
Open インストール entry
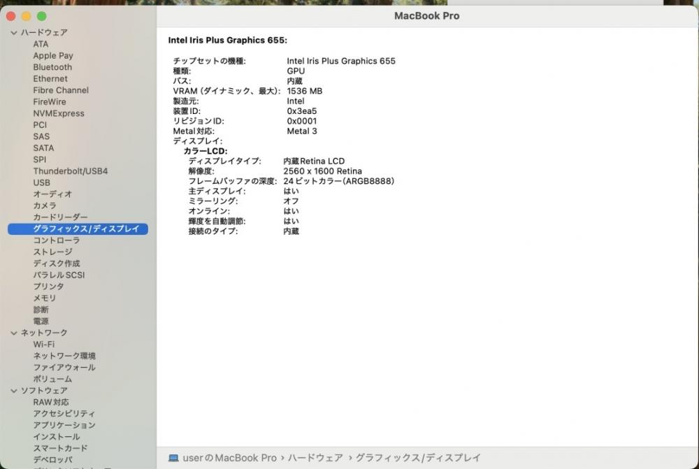pos(57,438)
